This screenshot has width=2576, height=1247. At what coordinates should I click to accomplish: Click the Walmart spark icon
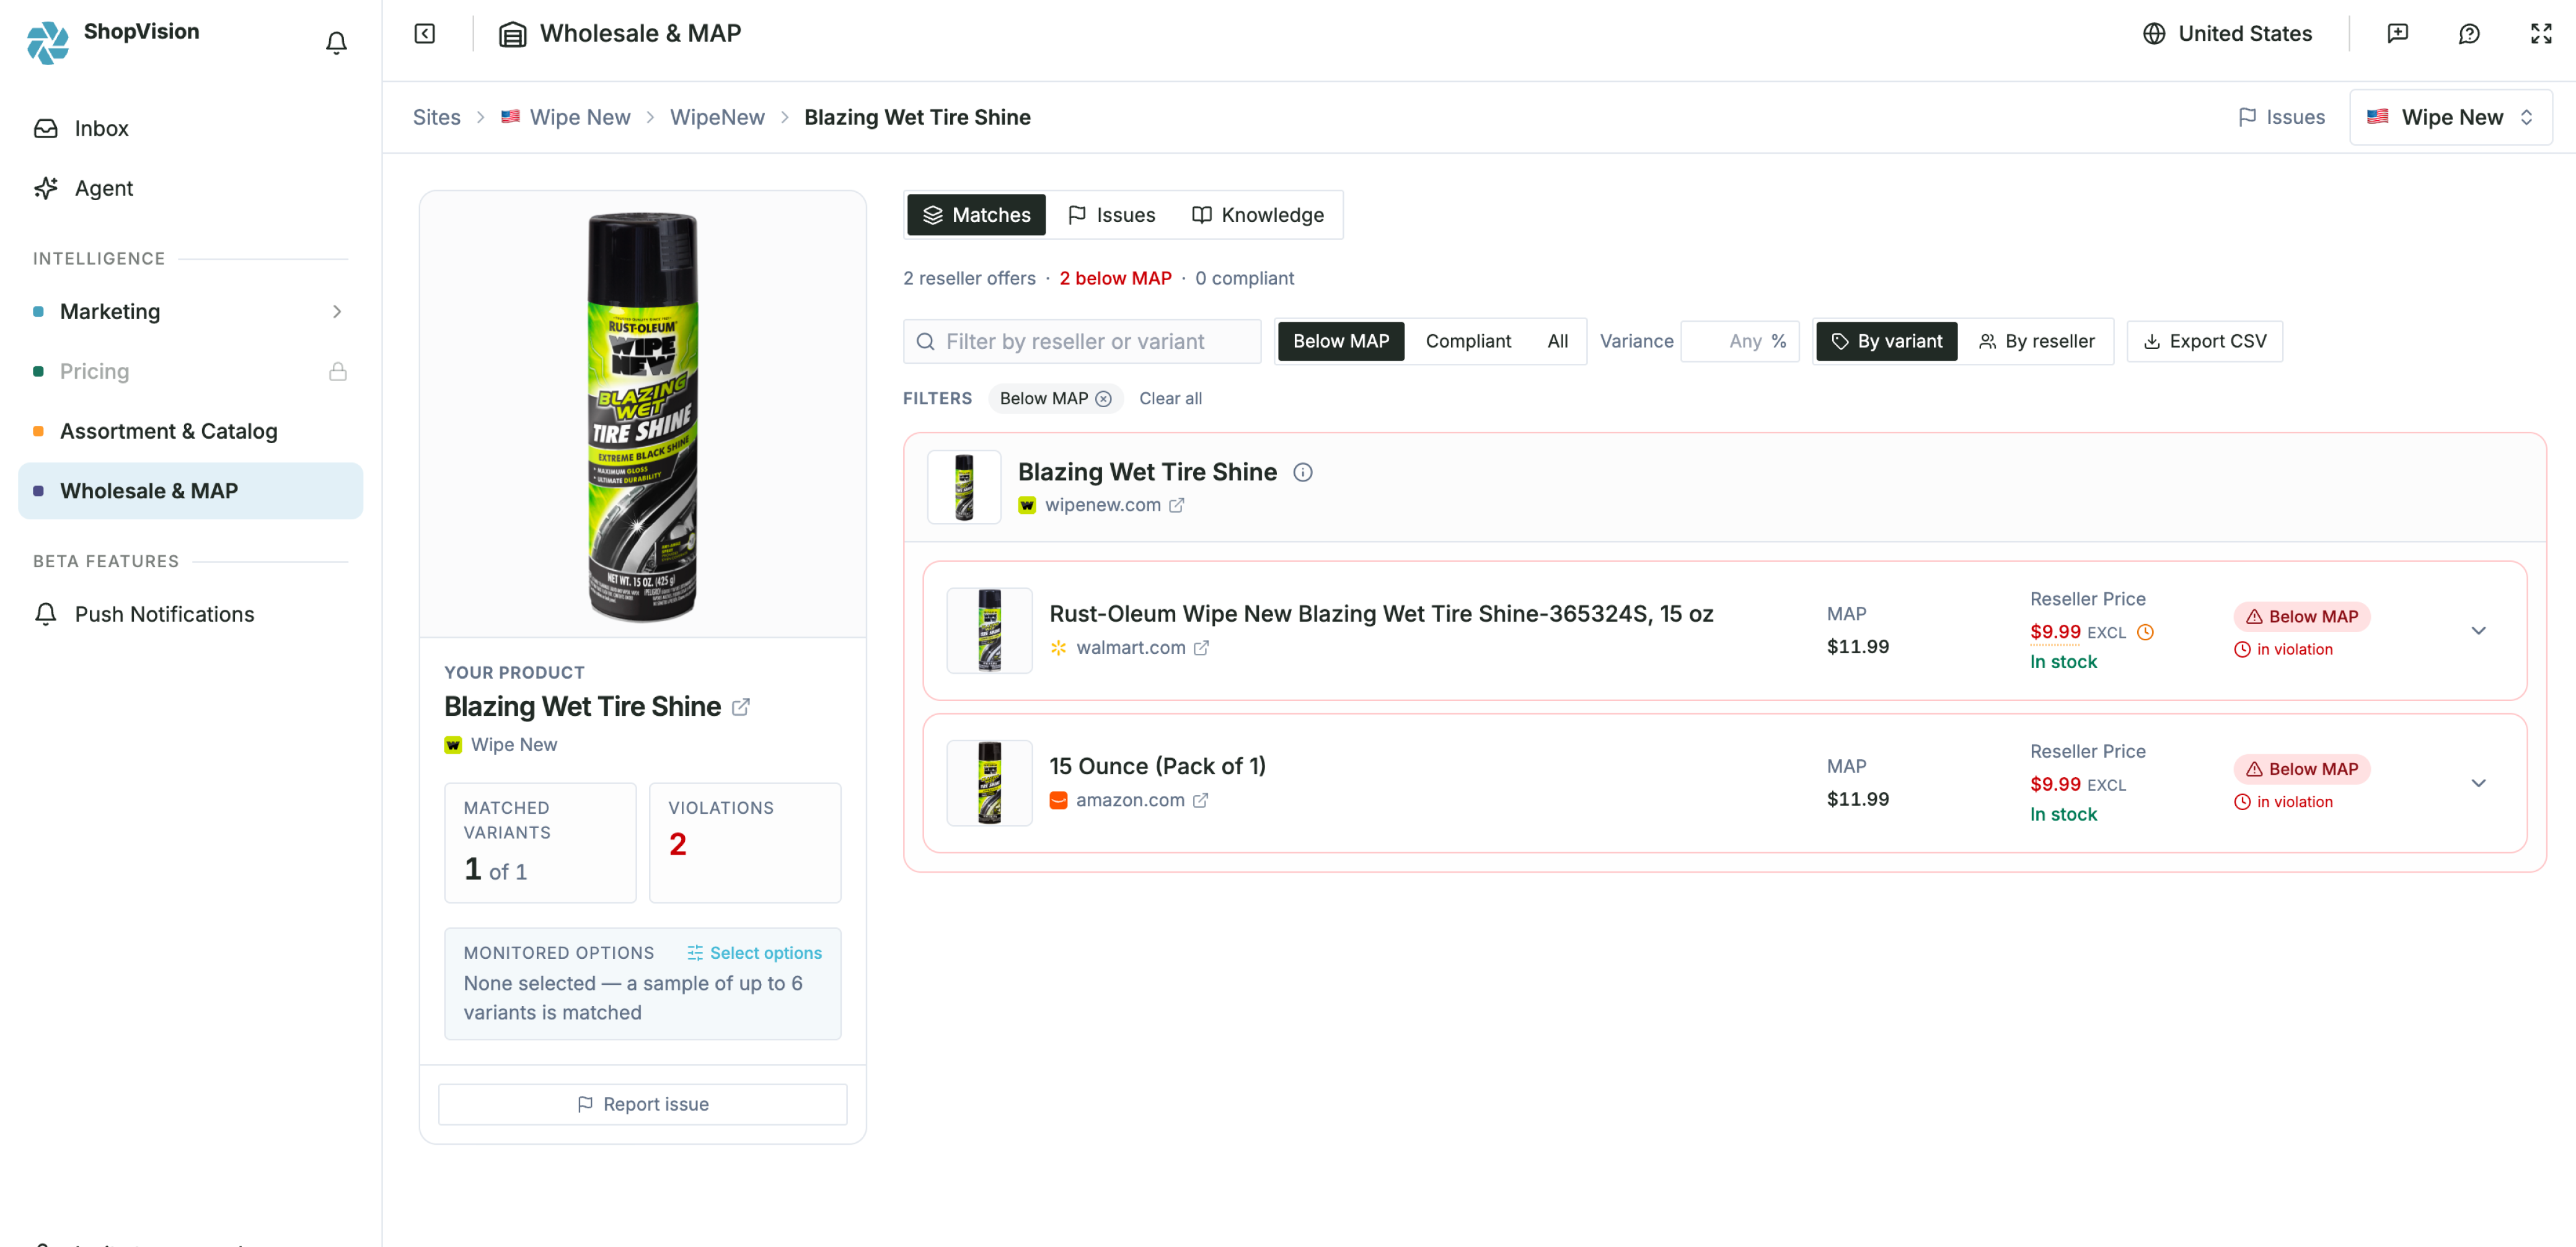(x=1058, y=648)
